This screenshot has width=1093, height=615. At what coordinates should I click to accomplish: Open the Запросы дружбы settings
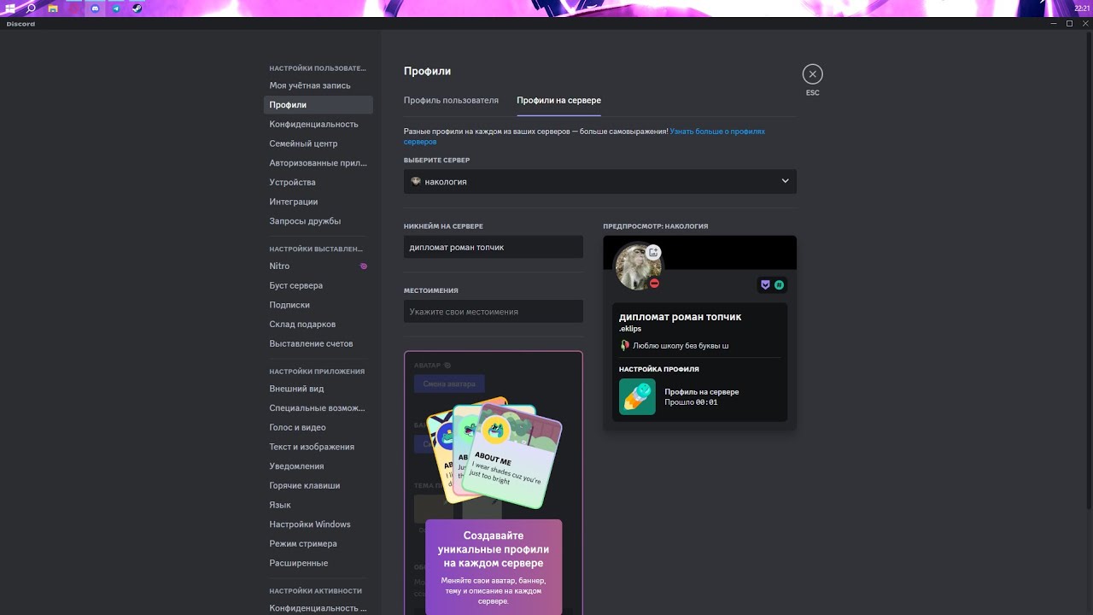tap(318, 221)
